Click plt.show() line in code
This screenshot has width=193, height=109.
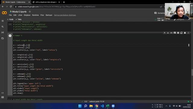pos(18,93)
